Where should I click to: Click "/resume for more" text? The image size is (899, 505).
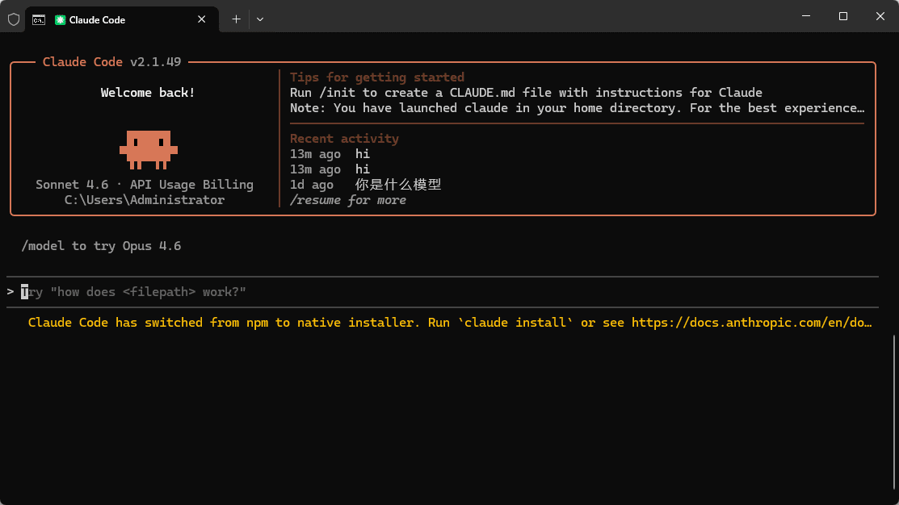tap(348, 200)
